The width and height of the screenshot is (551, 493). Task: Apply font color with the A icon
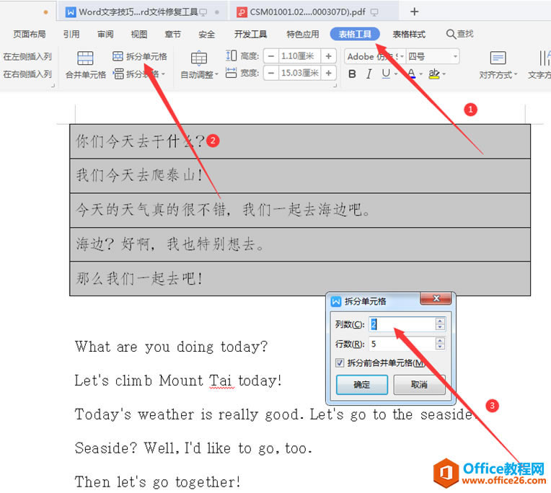(411, 74)
